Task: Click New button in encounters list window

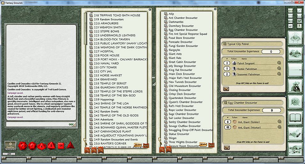Action: click(x=211, y=145)
